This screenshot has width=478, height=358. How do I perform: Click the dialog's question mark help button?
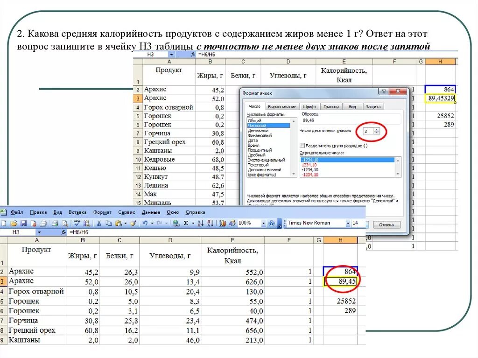[x=384, y=91]
